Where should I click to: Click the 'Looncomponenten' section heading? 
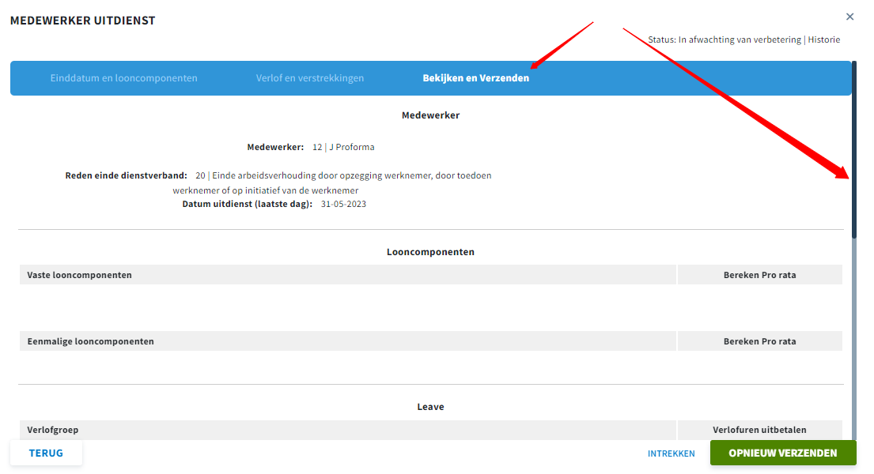[430, 252]
